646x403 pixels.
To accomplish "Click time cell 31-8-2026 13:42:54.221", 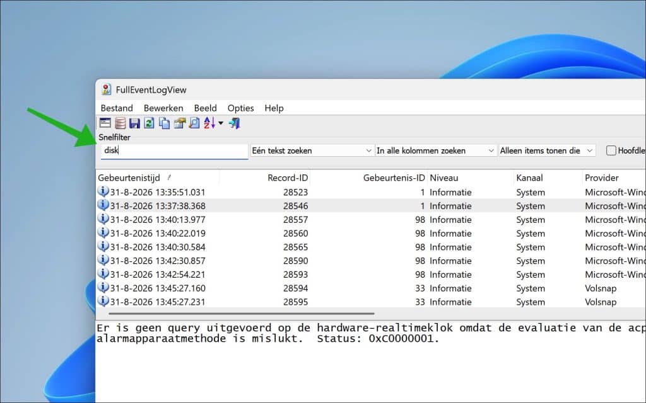I will point(157,275).
